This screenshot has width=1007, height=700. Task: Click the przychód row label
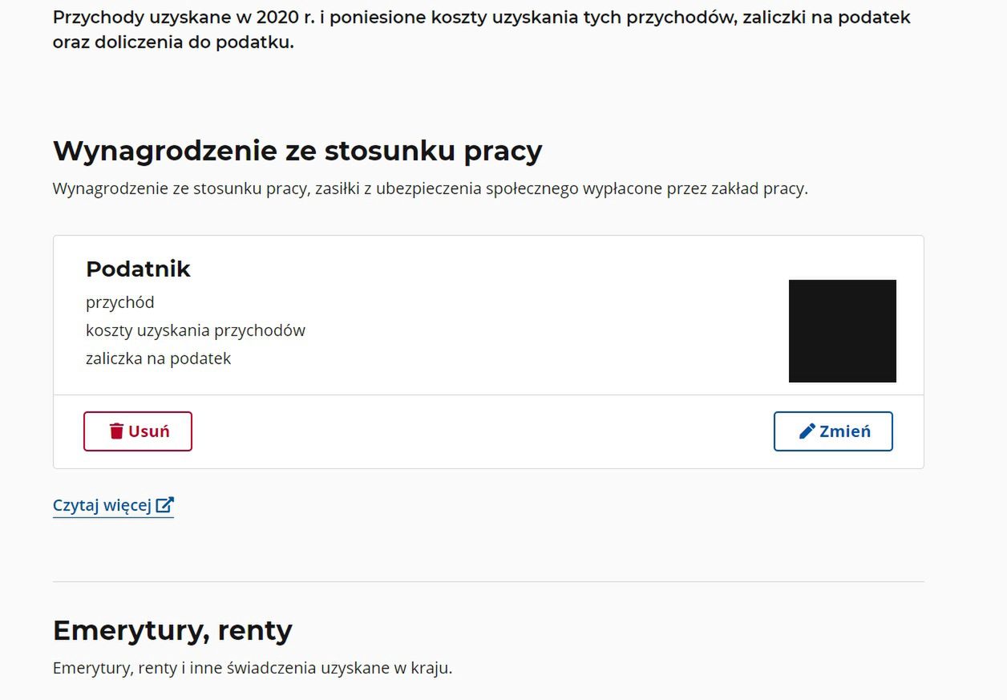click(119, 302)
